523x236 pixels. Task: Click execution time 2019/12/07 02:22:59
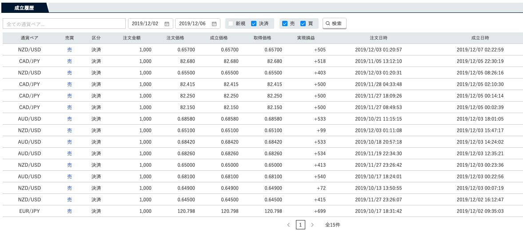[x=480, y=50]
